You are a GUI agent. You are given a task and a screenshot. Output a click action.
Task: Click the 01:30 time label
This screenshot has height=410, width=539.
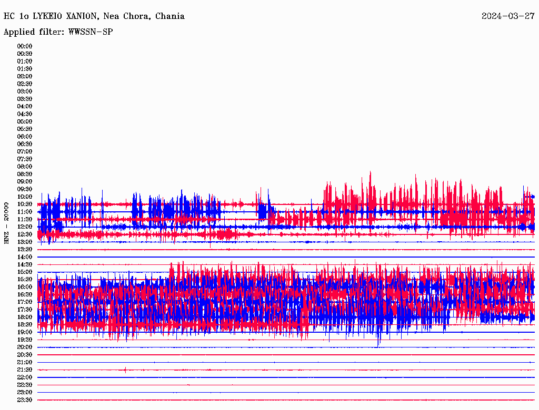25,68
